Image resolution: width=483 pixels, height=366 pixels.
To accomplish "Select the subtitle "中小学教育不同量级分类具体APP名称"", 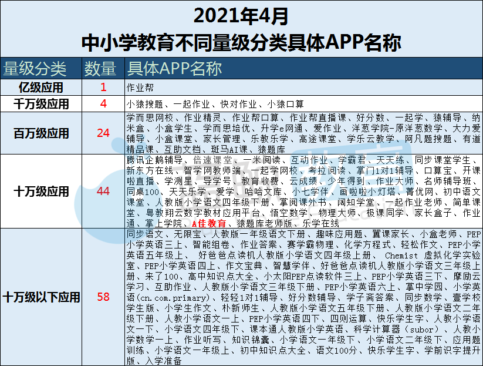I will 241,42.
